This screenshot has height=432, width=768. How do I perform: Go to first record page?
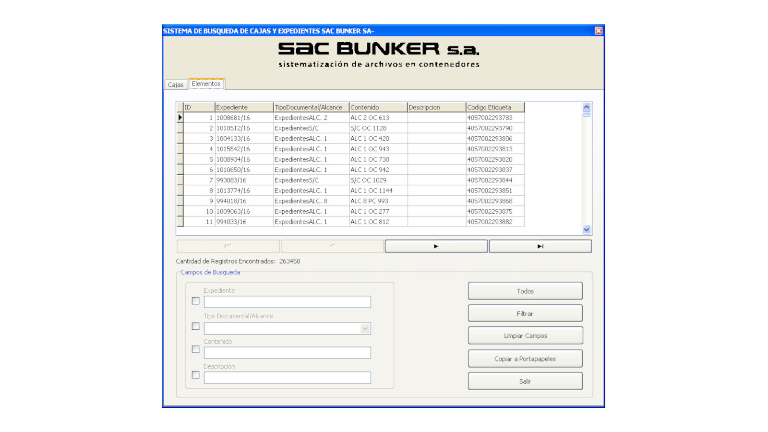pos(228,246)
